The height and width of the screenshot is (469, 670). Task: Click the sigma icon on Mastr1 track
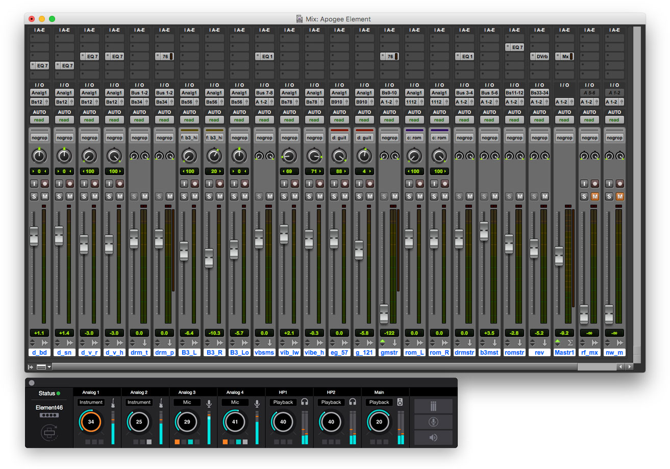570,342
